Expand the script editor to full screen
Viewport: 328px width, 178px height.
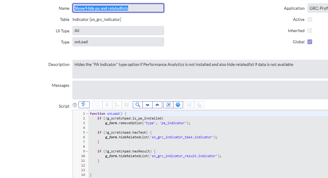168,104
